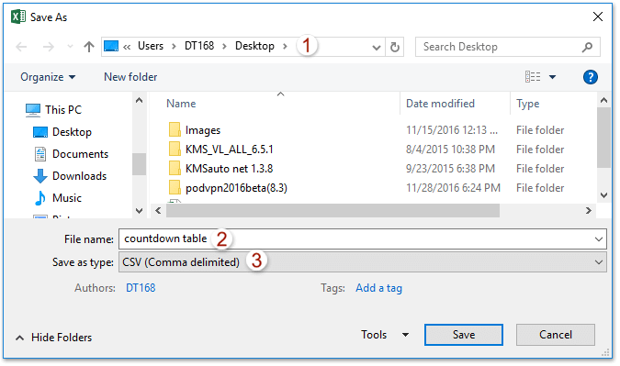The height and width of the screenshot is (366, 620).
Task: Click the Back navigation arrow
Action: (21, 47)
